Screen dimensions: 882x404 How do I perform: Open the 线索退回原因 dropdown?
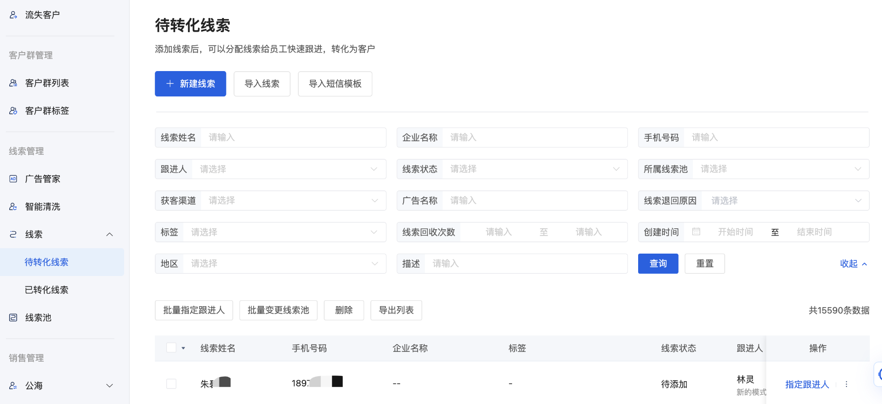753,201
